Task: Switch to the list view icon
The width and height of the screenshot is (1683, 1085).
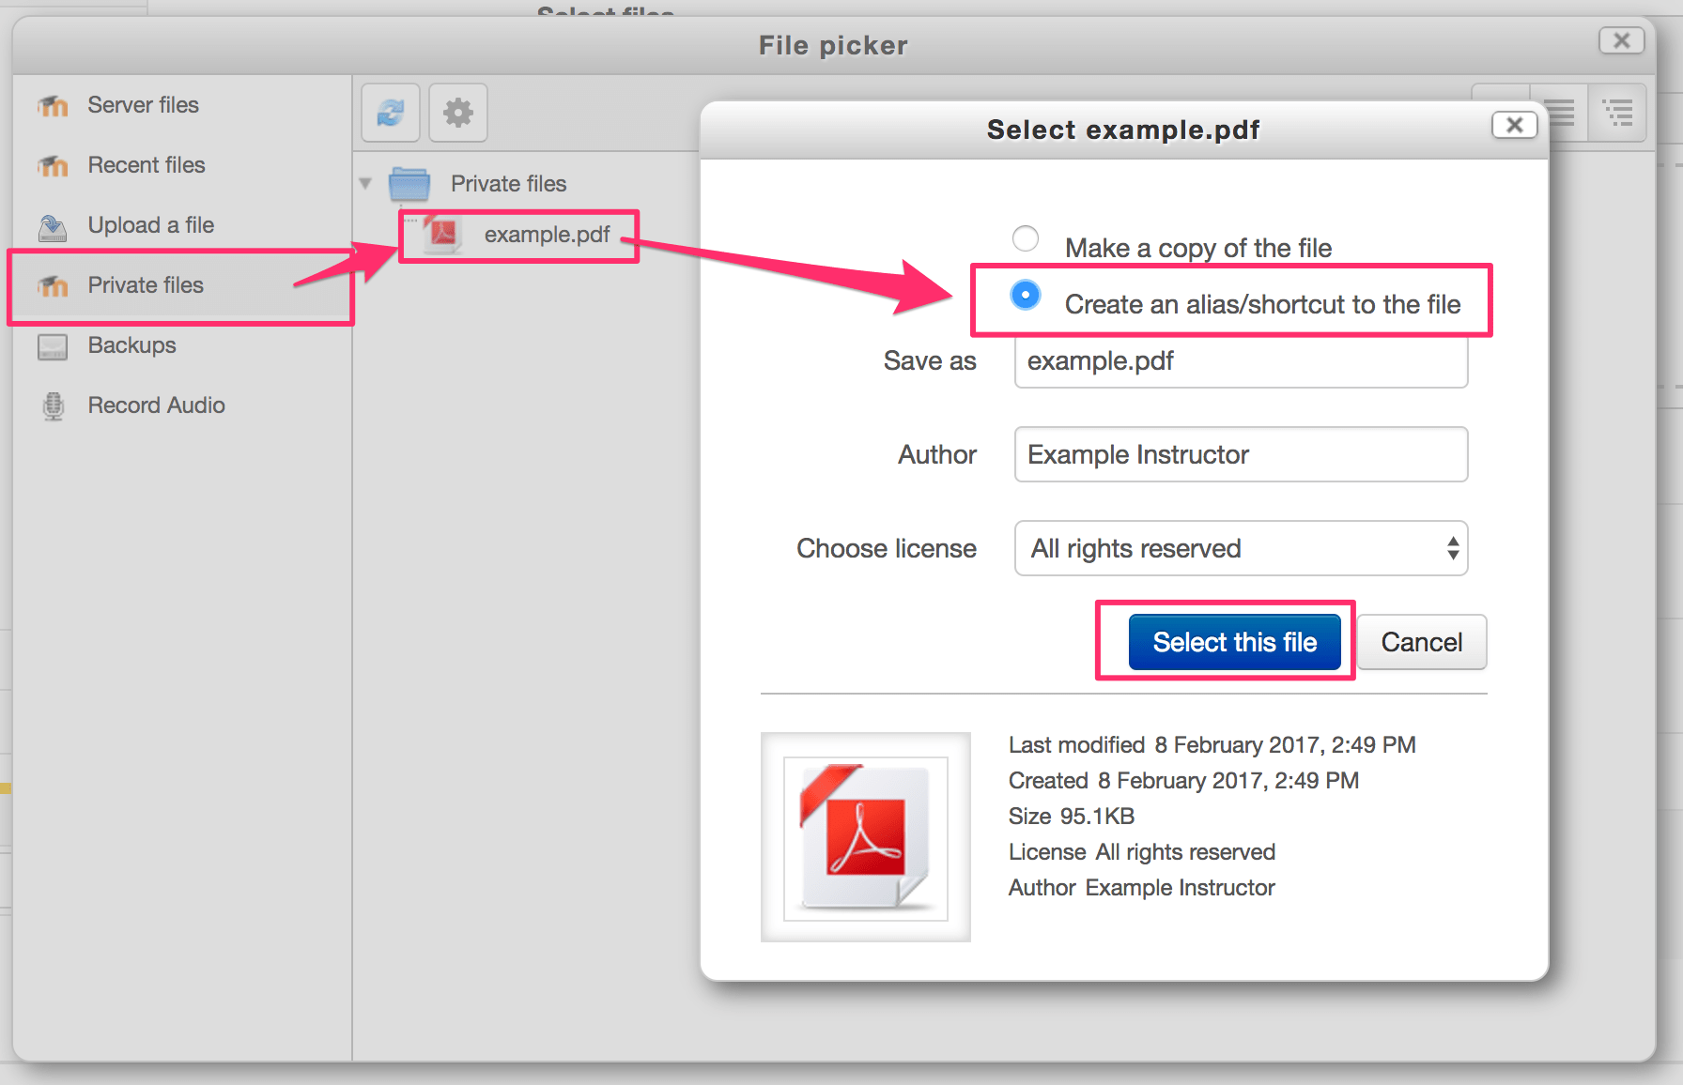Action: (1561, 114)
